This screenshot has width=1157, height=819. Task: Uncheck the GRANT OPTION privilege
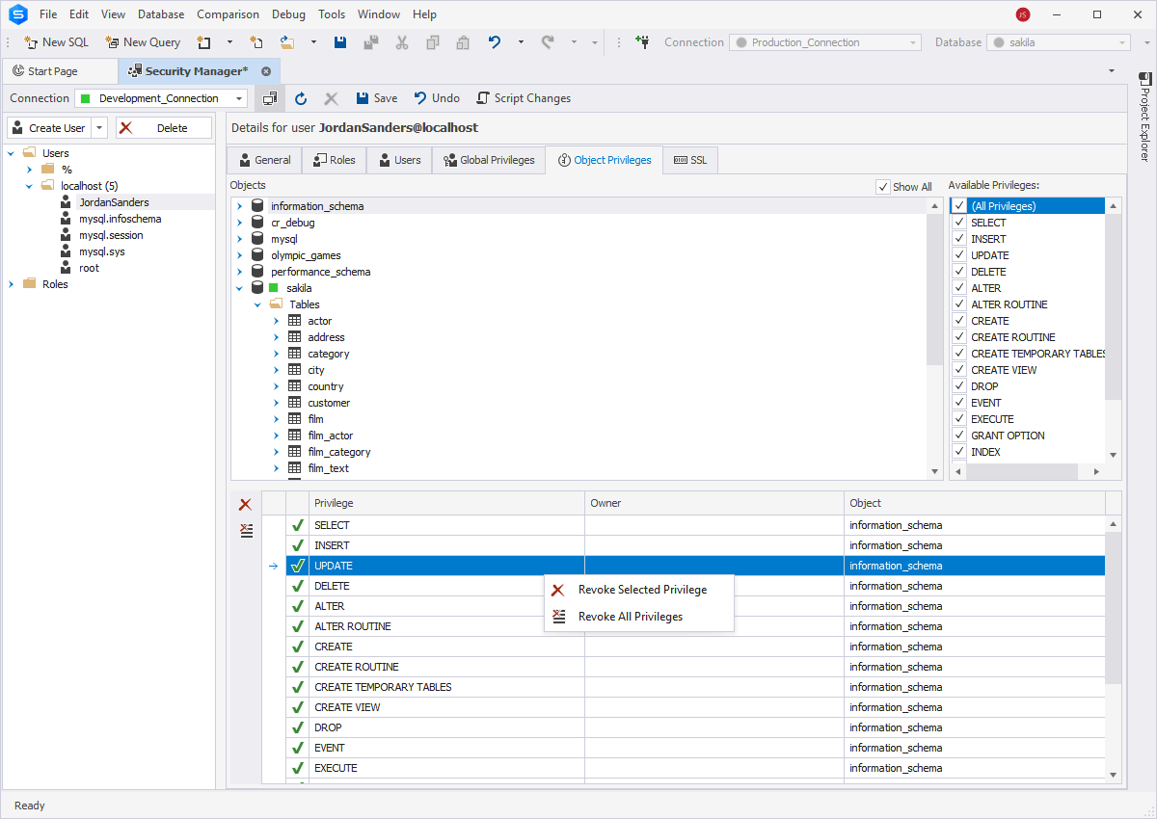[x=958, y=435]
